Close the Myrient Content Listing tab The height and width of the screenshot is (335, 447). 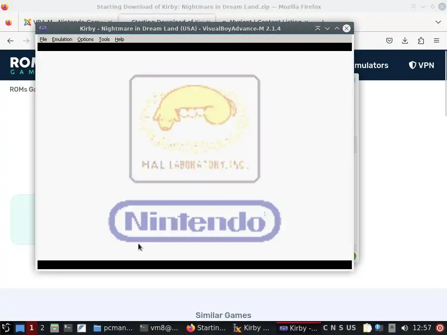(x=306, y=22)
